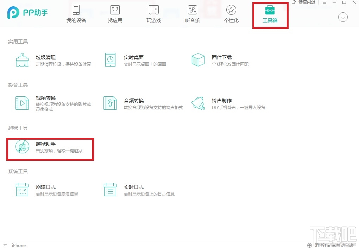359x248 pixels.
Task: Click the iPhone label in the status bar
Action: pyautogui.click(x=19, y=245)
